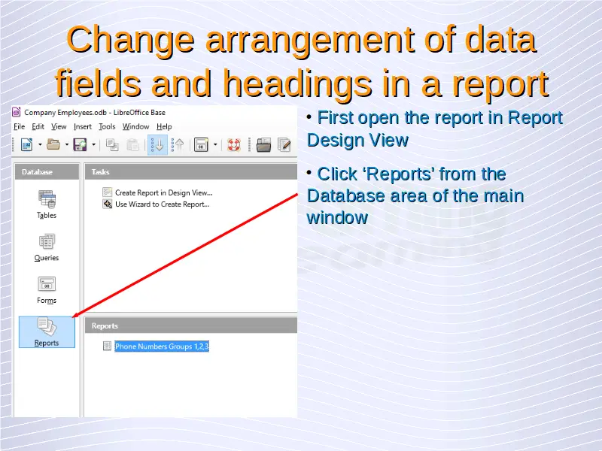Image resolution: width=602 pixels, height=451 pixels.
Task: Click the Use Wizard to Create Report icon
Action: (107, 204)
